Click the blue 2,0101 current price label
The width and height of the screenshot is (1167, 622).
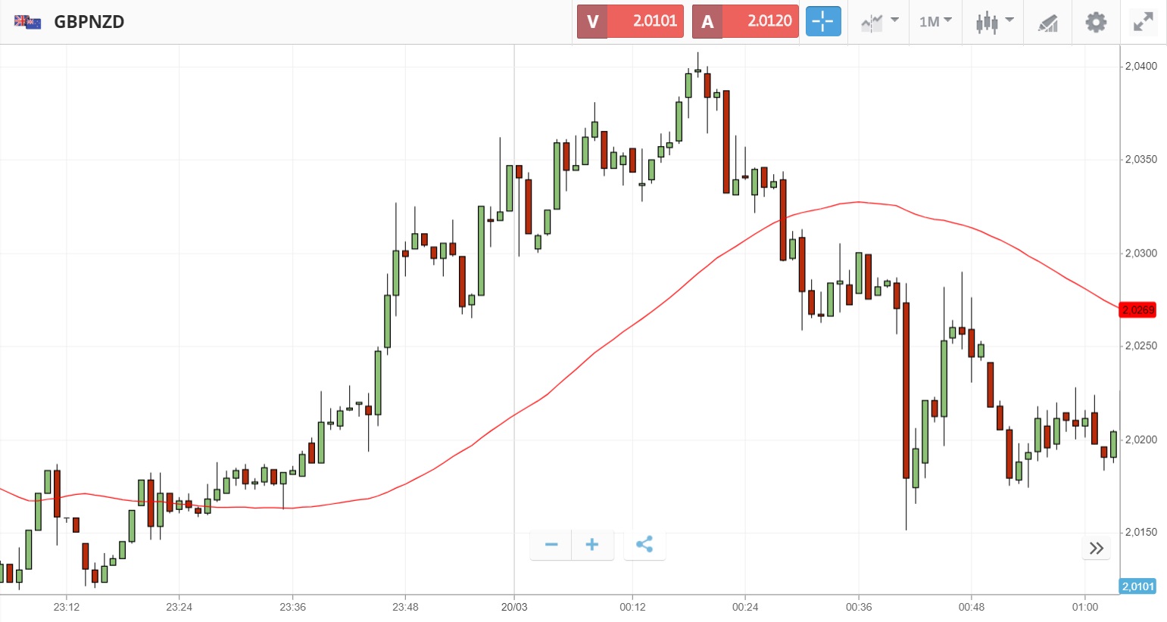point(1137,586)
